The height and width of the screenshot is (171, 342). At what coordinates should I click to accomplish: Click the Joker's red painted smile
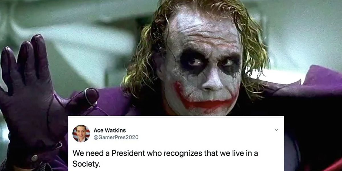pos(205,100)
